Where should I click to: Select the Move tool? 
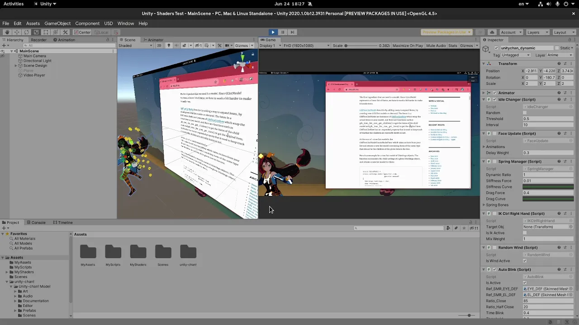[17, 32]
